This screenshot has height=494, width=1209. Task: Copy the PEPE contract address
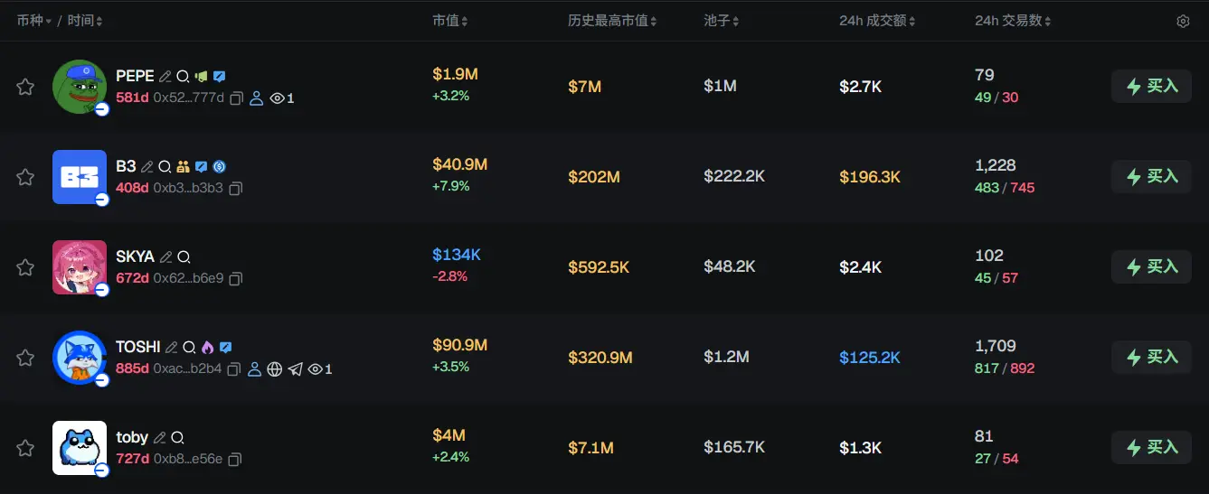[236, 98]
